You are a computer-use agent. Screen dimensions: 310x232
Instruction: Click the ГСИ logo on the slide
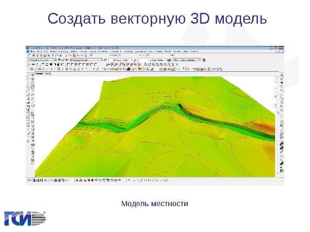[25, 218]
